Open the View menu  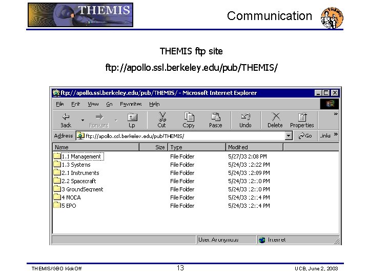coord(93,104)
